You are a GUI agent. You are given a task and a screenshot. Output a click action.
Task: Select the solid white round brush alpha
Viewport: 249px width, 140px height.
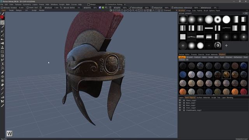226,19
